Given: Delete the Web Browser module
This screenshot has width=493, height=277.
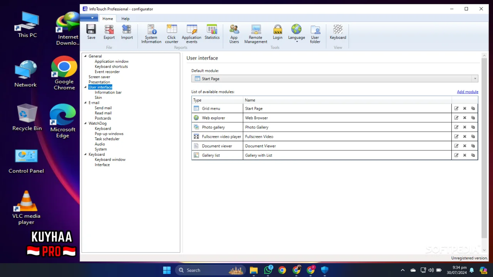Looking at the screenshot, I should (x=465, y=118).
